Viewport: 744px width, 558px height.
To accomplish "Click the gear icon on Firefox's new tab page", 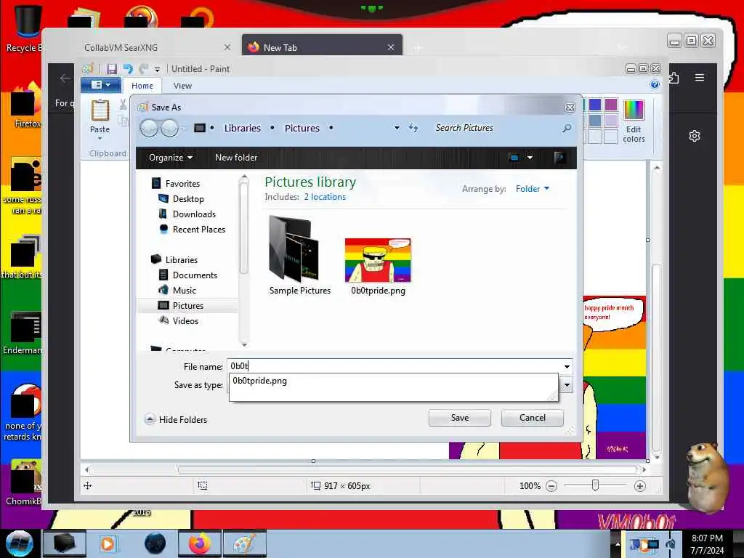I will point(694,136).
